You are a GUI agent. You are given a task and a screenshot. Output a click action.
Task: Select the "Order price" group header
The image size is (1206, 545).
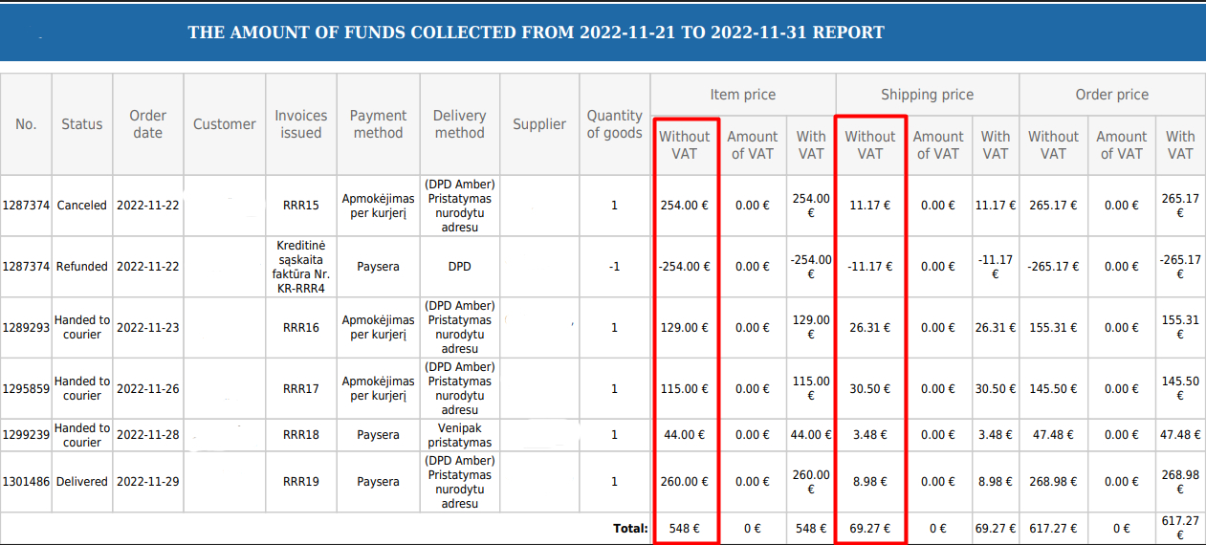point(1111,95)
